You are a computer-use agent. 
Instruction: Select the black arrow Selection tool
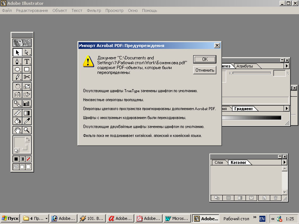tap(17, 52)
